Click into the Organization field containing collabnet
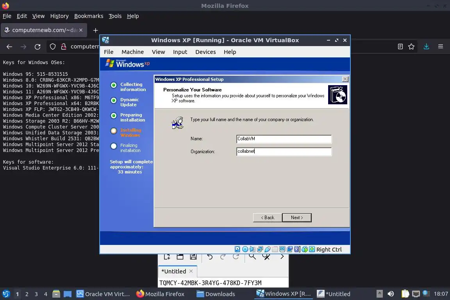Screen dimensions: 450x300 point(284,152)
